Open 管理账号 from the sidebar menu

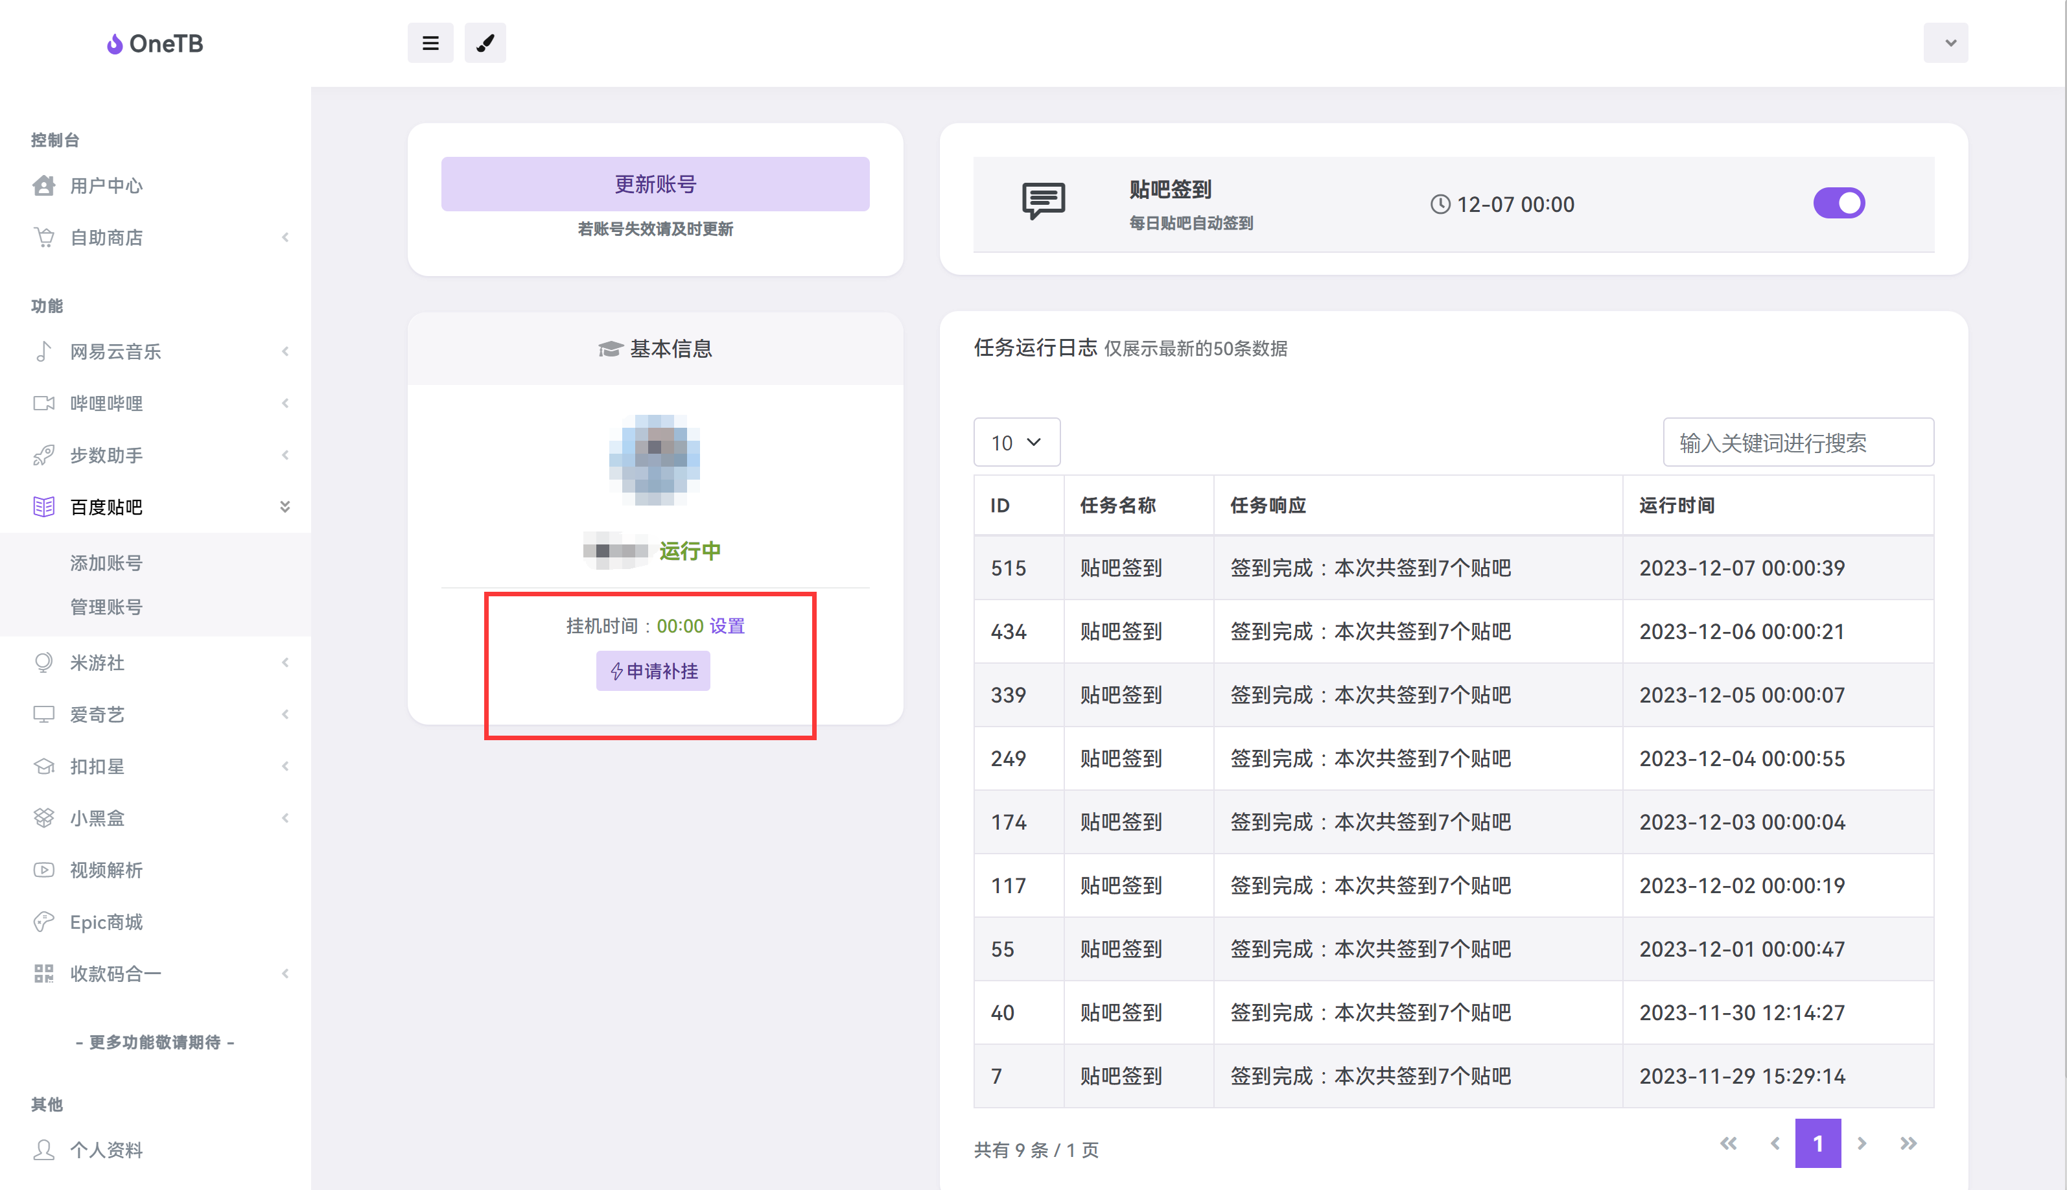[x=106, y=607]
